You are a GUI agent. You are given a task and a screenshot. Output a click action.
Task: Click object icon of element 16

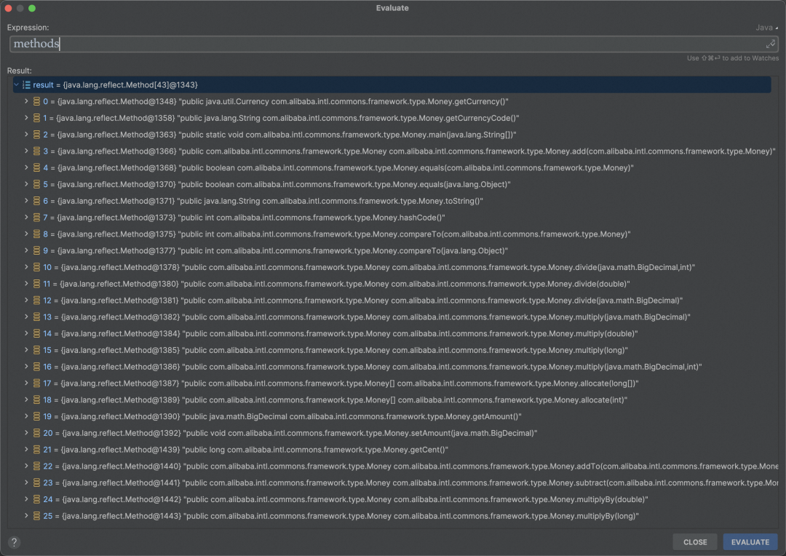click(x=36, y=367)
